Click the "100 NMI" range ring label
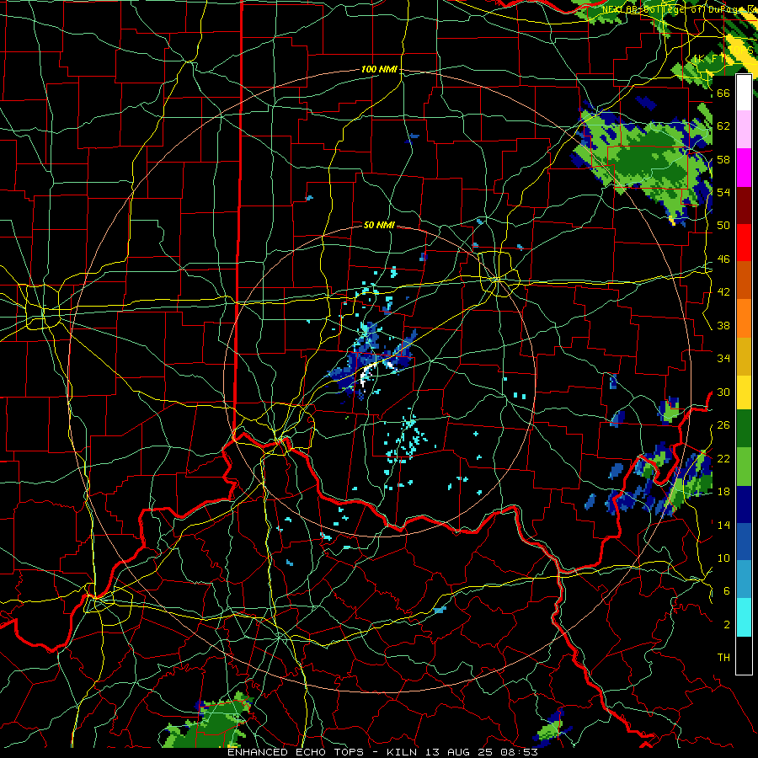The height and width of the screenshot is (758, 758). pos(379,70)
